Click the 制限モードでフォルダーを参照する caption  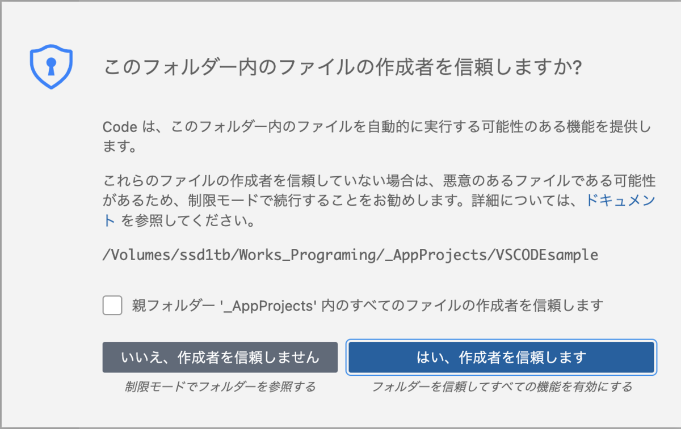tap(220, 387)
